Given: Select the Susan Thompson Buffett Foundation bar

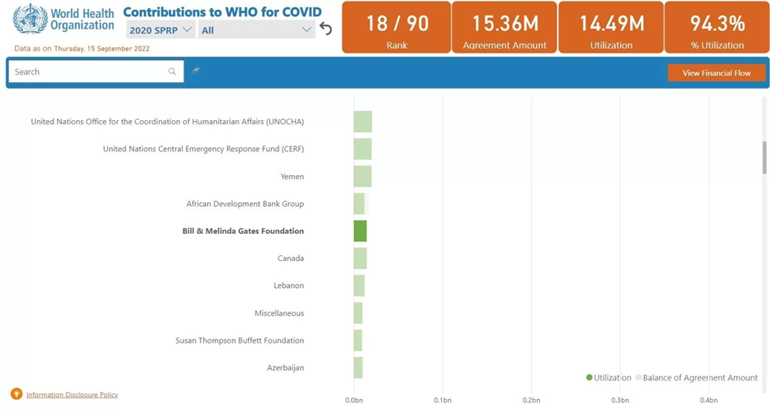Looking at the screenshot, I should [x=358, y=340].
